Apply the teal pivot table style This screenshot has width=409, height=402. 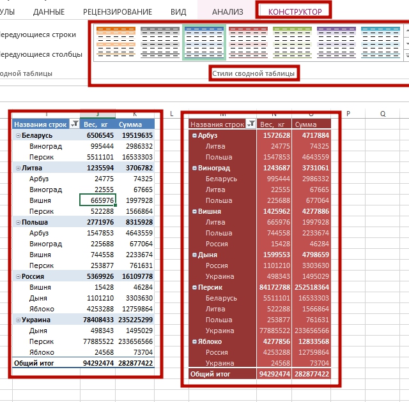pyautogui.click(x=380, y=43)
